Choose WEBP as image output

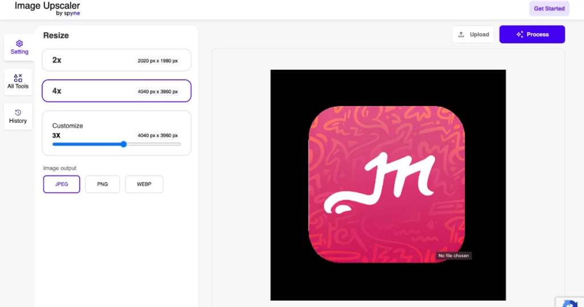tap(144, 184)
